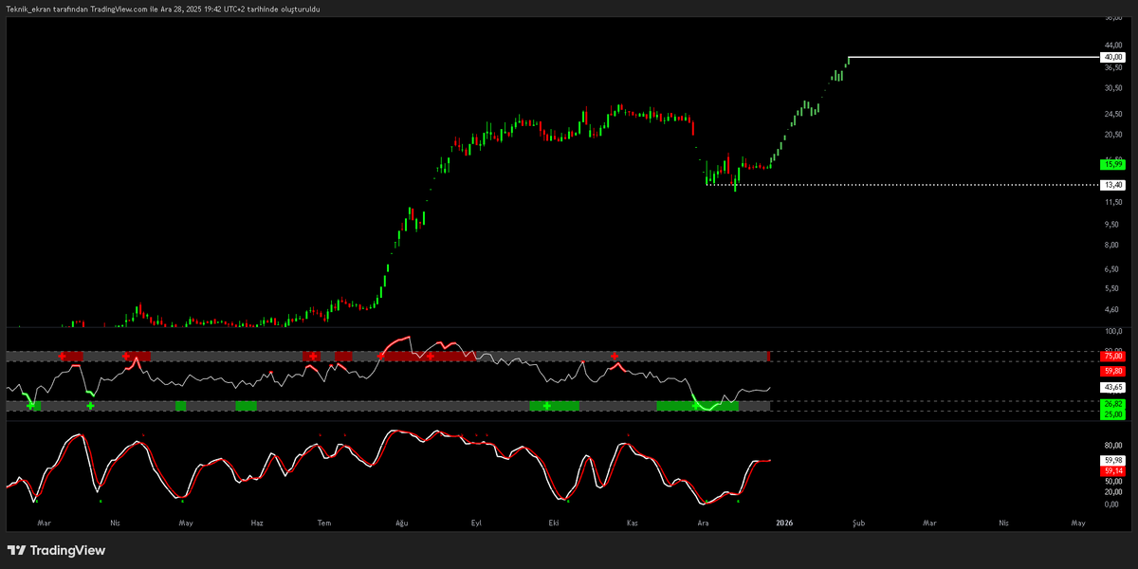The width and height of the screenshot is (1138, 569).
Task: Select the white 43,65 indicator value label
Action: 1112,388
